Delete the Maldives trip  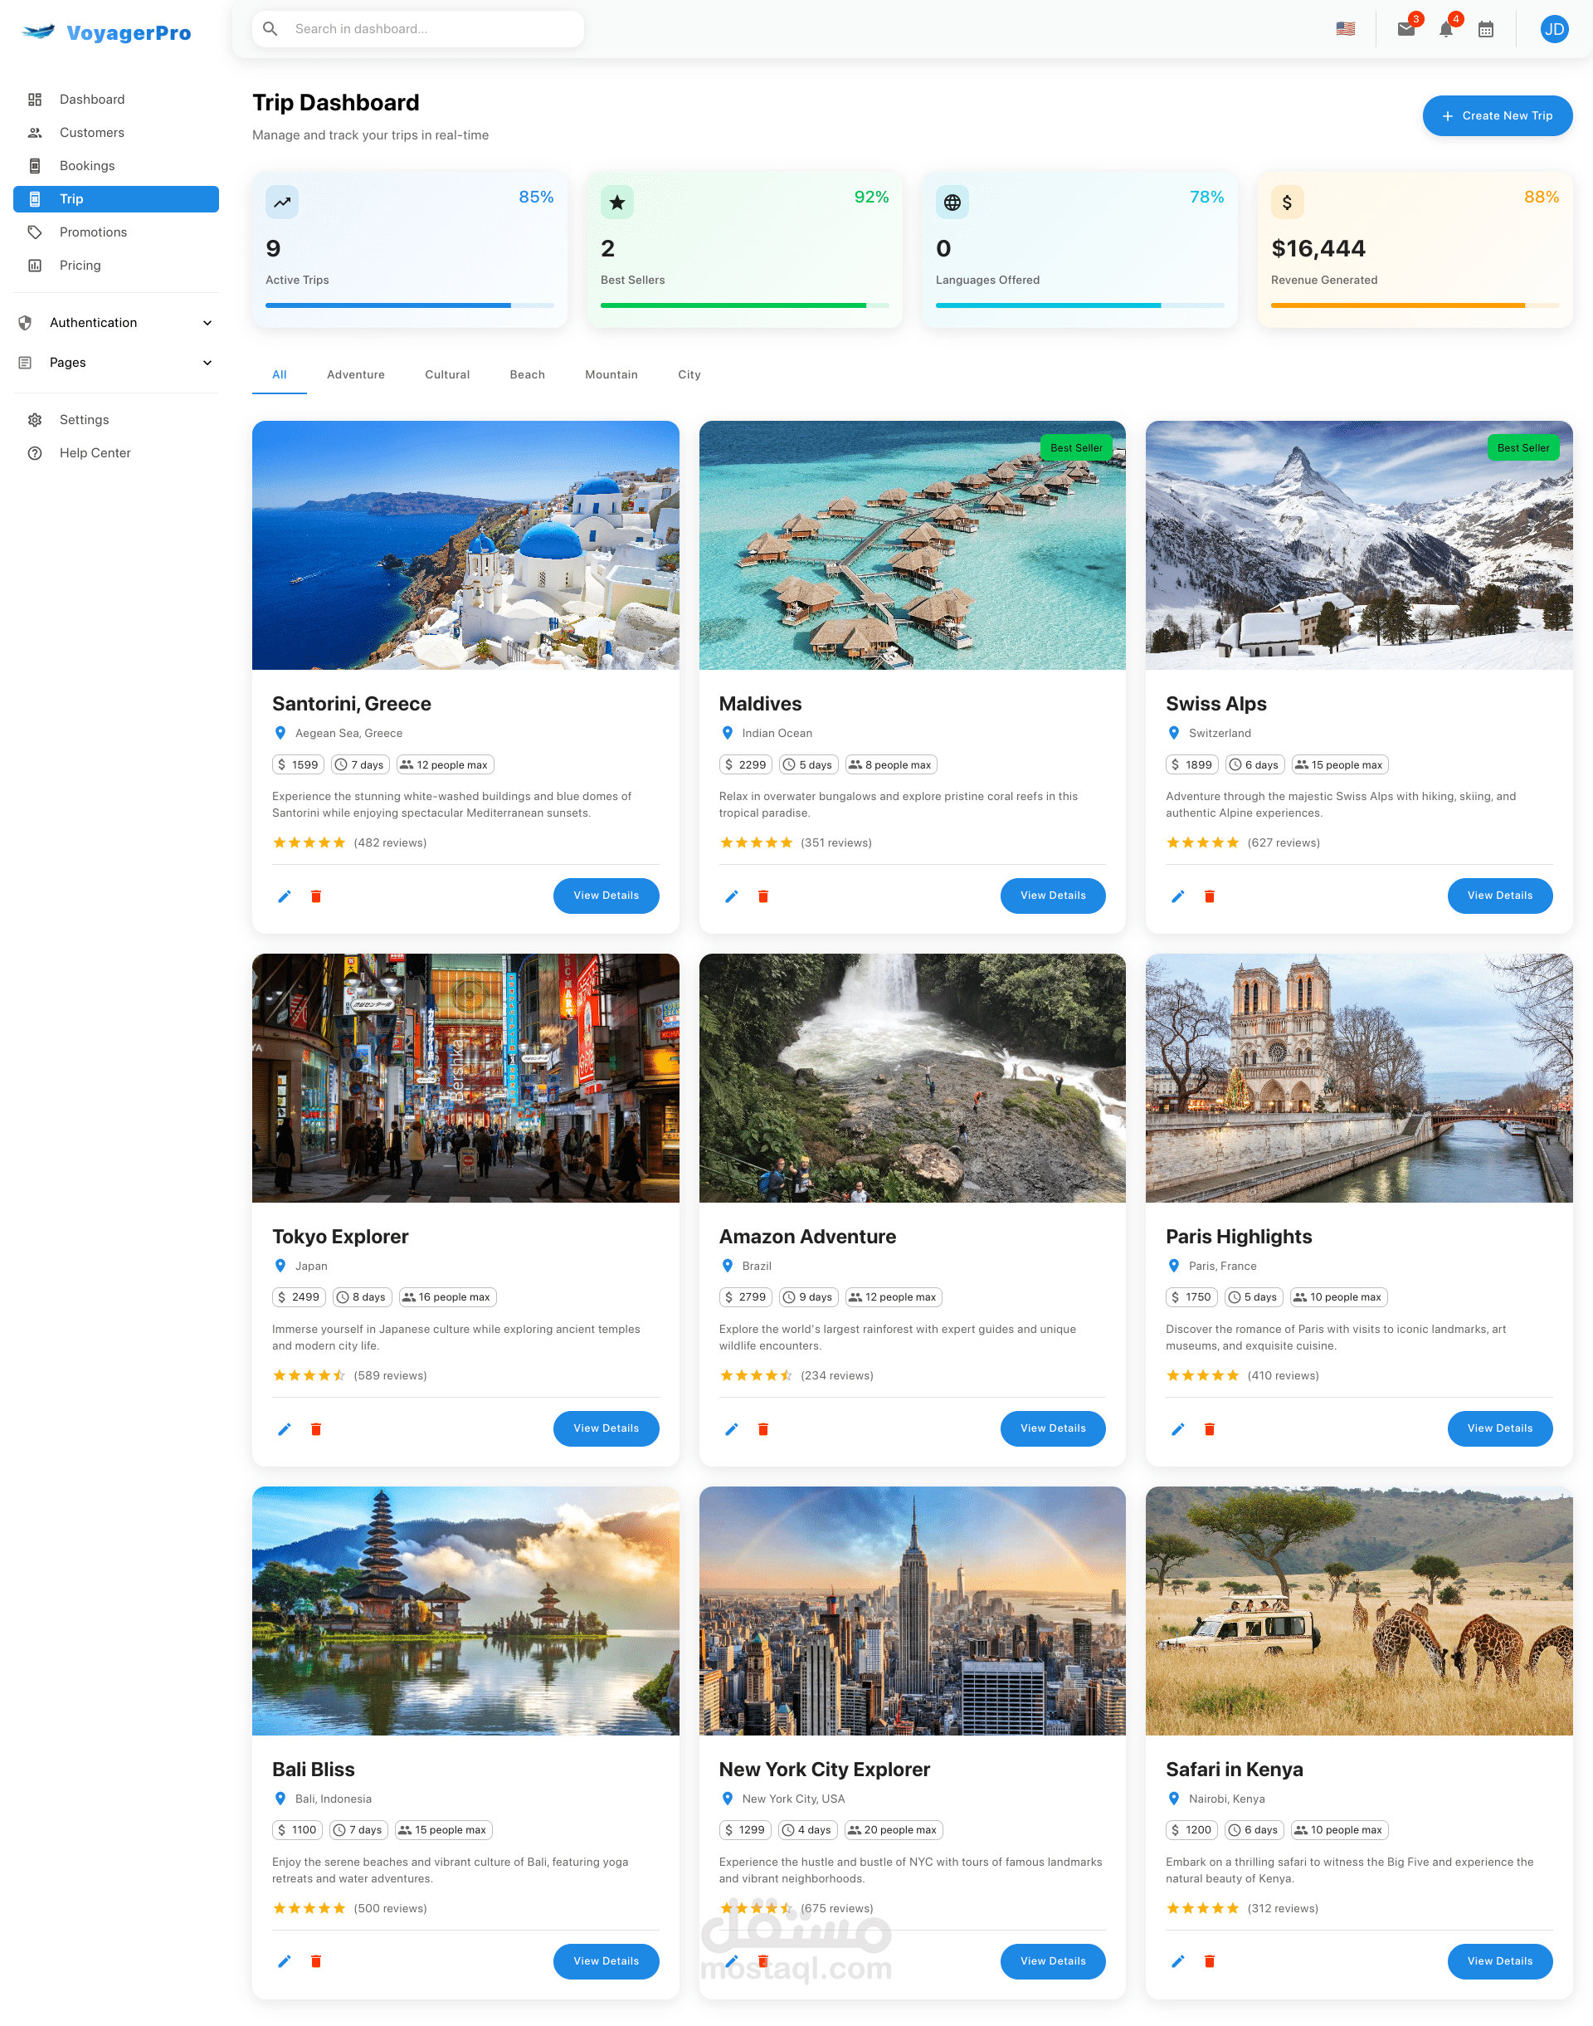[x=763, y=896]
